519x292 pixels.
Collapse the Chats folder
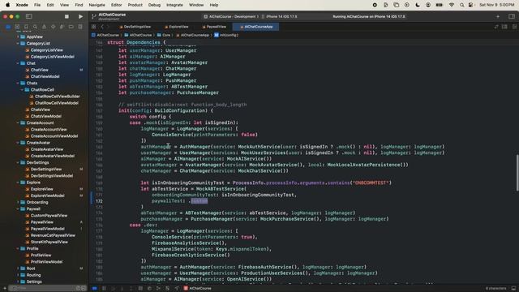point(18,83)
